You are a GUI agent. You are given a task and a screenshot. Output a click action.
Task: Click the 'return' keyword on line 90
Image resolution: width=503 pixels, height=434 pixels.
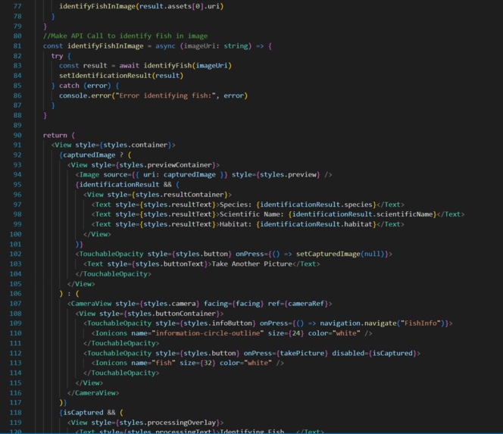[x=55, y=135]
